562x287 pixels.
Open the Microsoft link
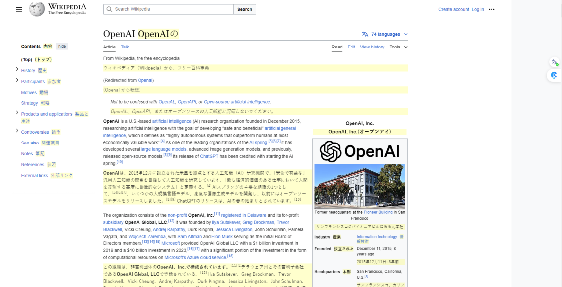click(x=171, y=243)
